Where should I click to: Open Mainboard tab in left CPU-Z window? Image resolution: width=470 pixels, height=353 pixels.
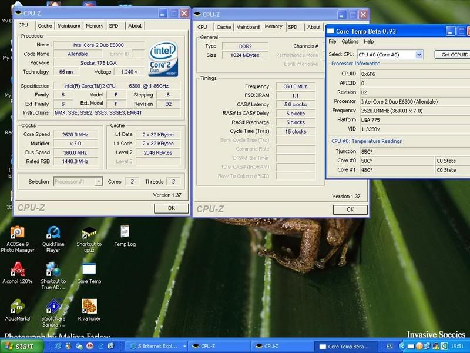pos(69,26)
